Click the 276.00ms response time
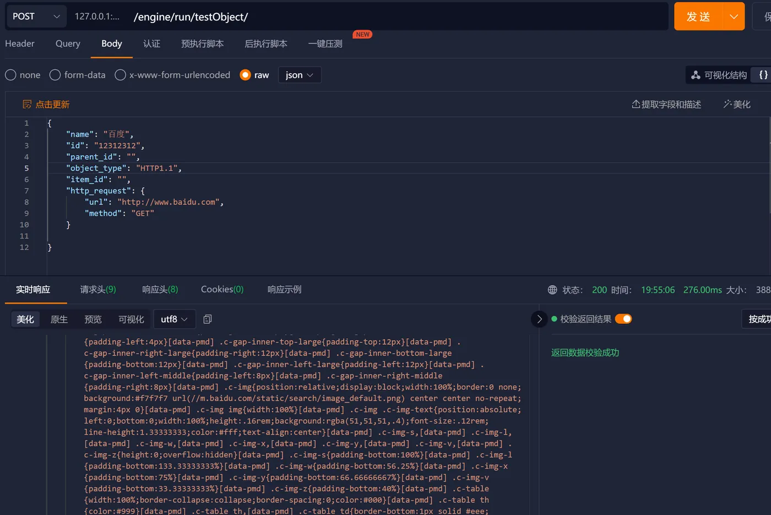 (702, 290)
